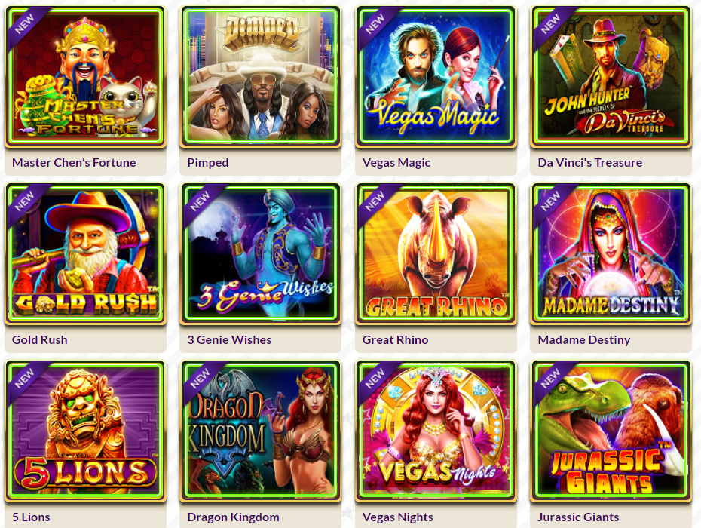The width and height of the screenshot is (701, 528).
Task: Click the NEW ribbon on Vegas Magic
Action: click(x=375, y=24)
